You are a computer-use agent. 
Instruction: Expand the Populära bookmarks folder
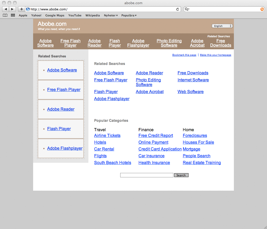129,15
